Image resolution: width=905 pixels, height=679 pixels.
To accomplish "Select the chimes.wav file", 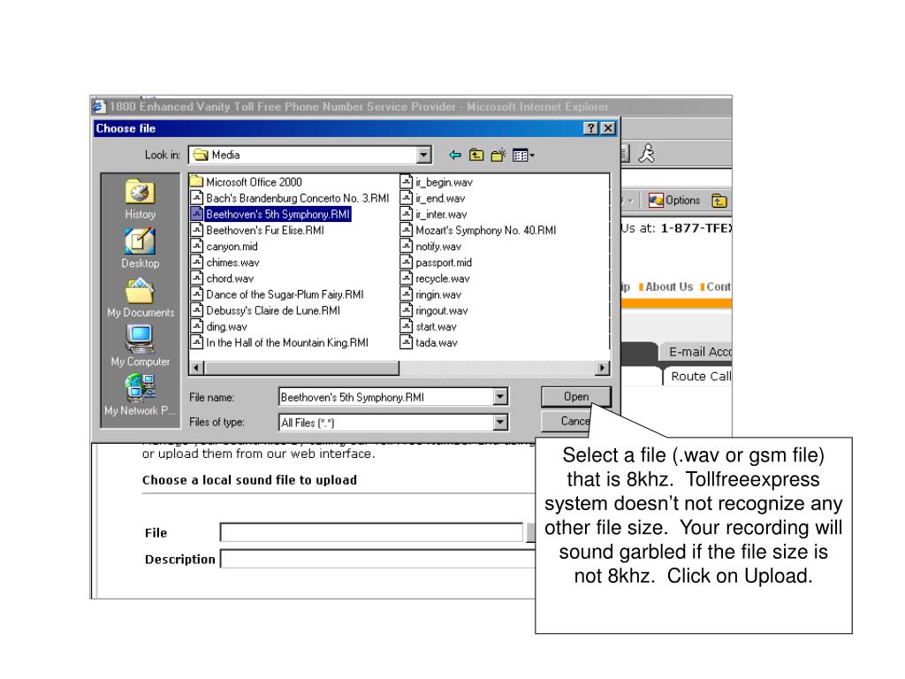I will [225, 263].
